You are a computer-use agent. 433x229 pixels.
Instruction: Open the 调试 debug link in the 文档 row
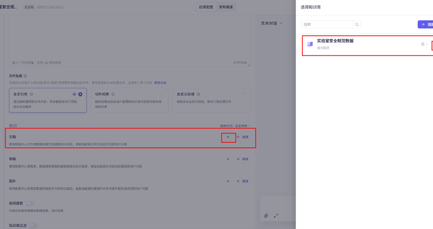click(243, 137)
